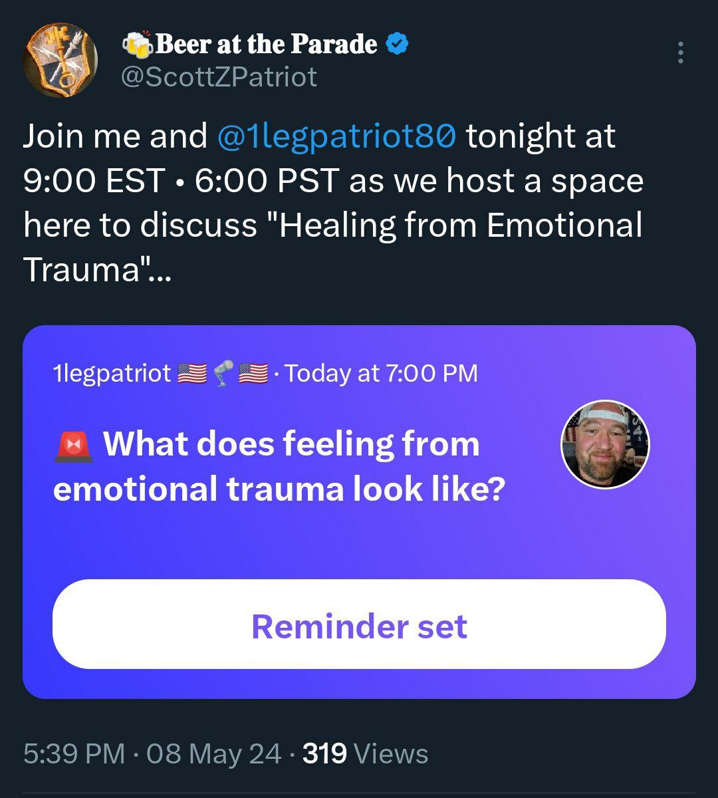This screenshot has width=718, height=798.
Task: Open the Space host's circular avatar
Action: [x=604, y=444]
